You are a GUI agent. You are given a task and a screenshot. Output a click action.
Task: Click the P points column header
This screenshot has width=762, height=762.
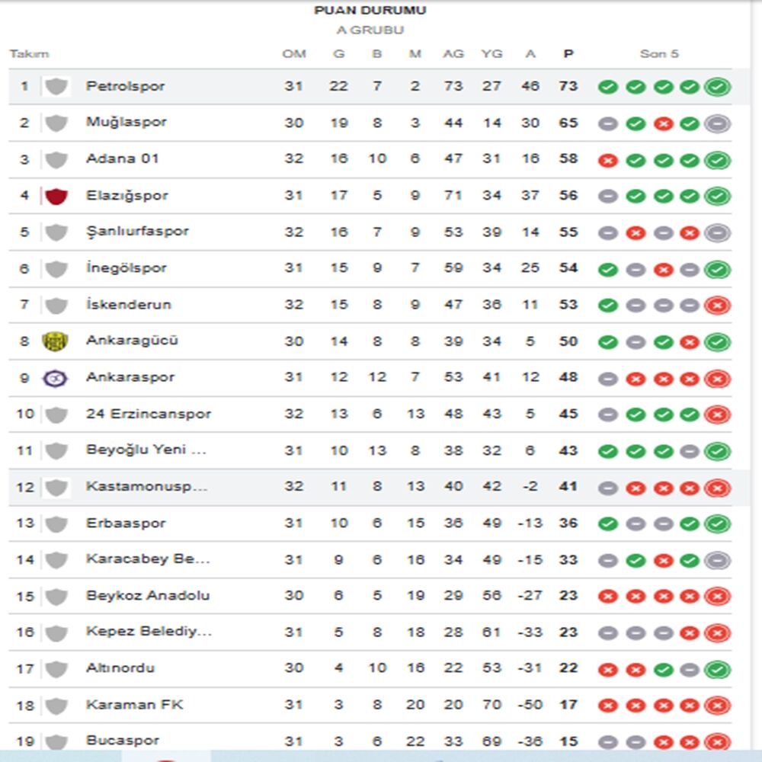(568, 54)
